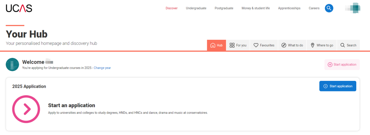Open Money & student life menu
Screen dimensions: 370x135
(x=256, y=8)
